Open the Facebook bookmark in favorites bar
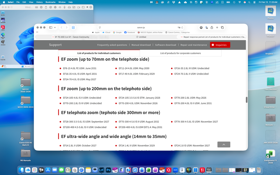Screen dimensions: 280x175 pos(129,33)
